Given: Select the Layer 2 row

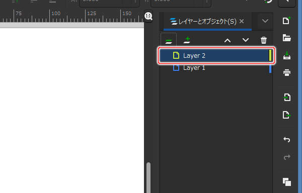Looking at the screenshot, I should tap(216, 56).
